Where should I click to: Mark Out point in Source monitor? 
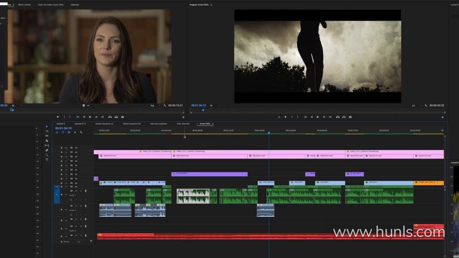click(70, 117)
